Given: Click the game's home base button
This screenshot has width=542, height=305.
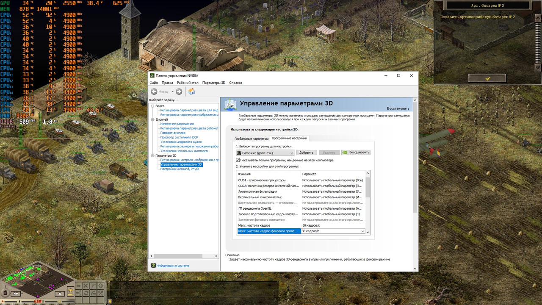Looking at the screenshot, I should click(5, 292).
